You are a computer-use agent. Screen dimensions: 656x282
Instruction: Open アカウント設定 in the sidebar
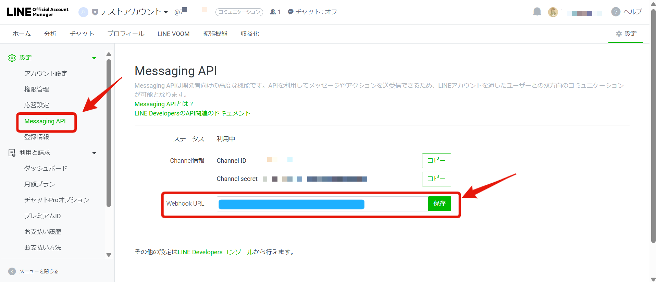point(46,74)
